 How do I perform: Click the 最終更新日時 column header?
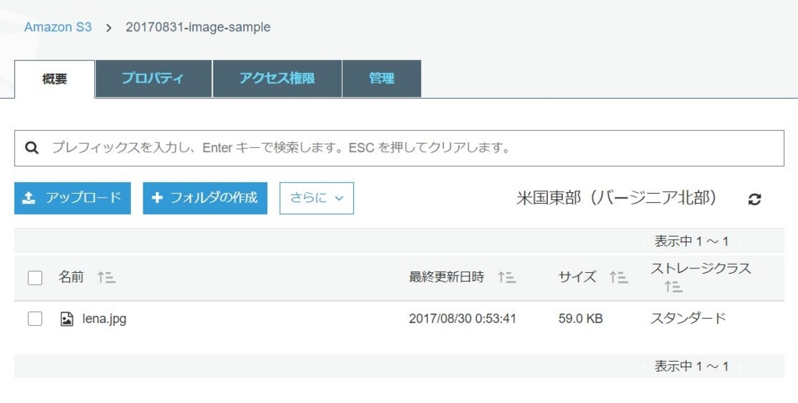(x=447, y=278)
